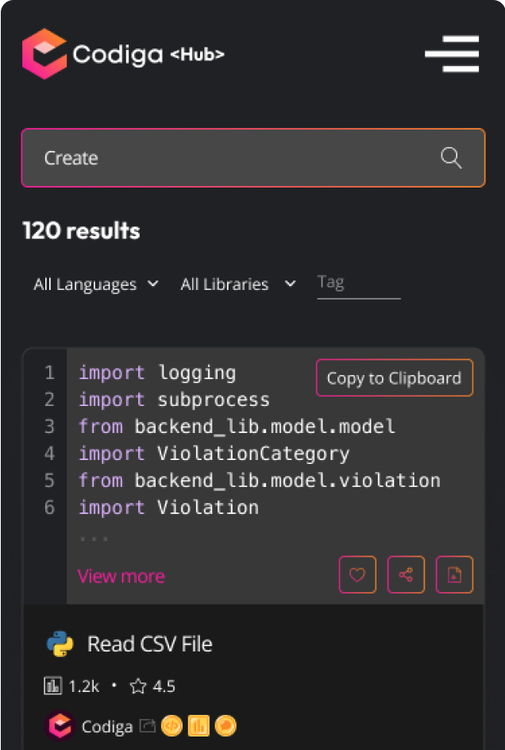Click the Codiga Hub logo
505x750 pixels.
point(123,54)
